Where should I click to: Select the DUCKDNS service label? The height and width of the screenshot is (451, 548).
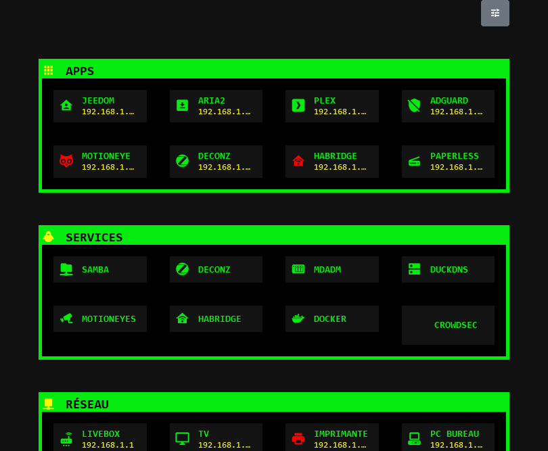click(x=449, y=269)
